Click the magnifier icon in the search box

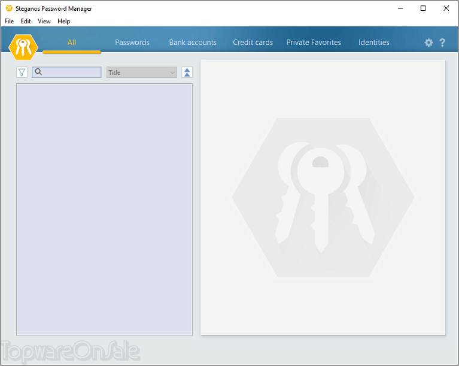pyautogui.click(x=38, y=72)
